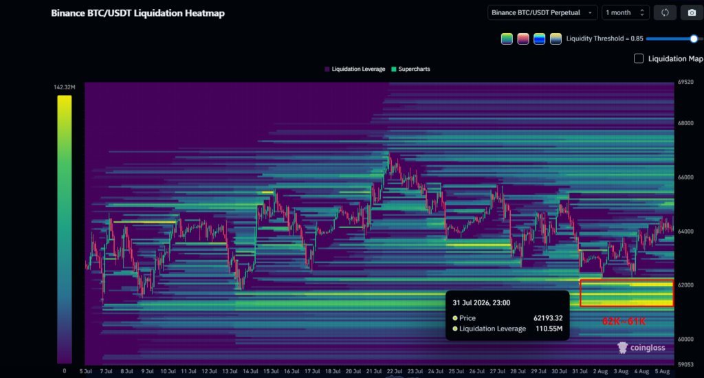The image size is (704, 378).
Task: Click the 5 Jul date label on axis
Action: pos(86,371)
